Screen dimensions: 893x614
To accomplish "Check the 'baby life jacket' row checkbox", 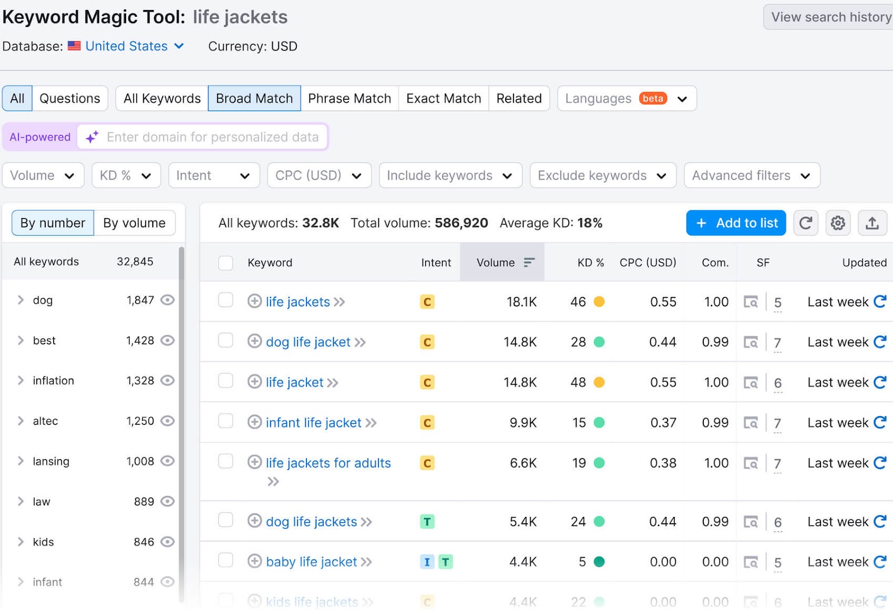I will pos(225,560).
